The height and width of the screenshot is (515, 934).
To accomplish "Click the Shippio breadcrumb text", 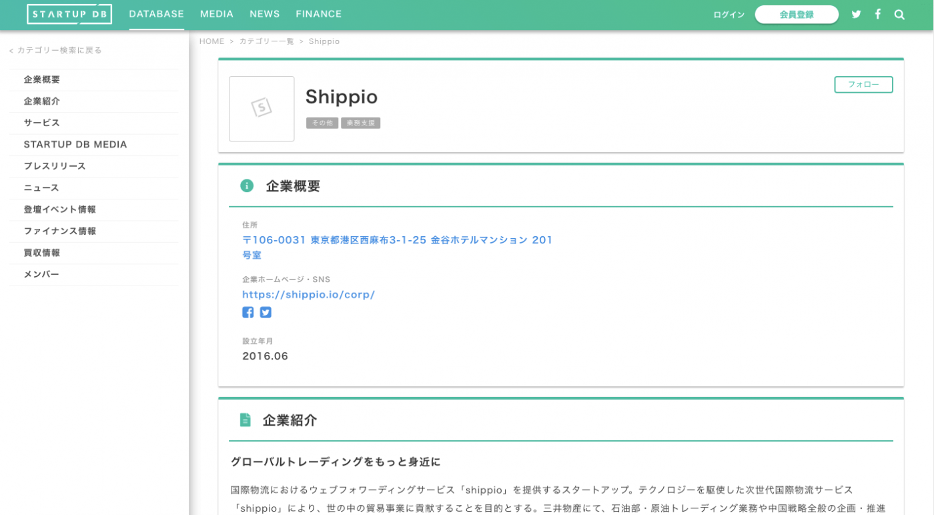I will click(324, 41).
